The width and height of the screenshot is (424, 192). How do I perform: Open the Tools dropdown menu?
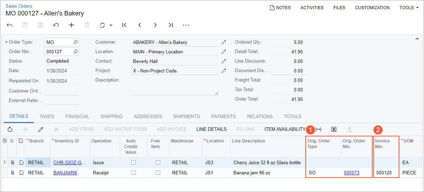(409, 7)
